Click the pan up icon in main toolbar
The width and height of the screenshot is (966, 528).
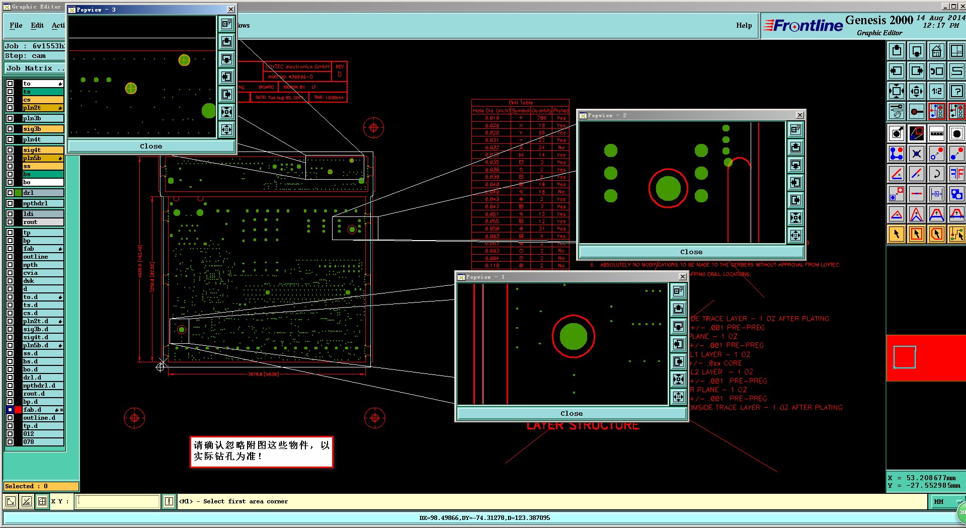click(897, 51)
